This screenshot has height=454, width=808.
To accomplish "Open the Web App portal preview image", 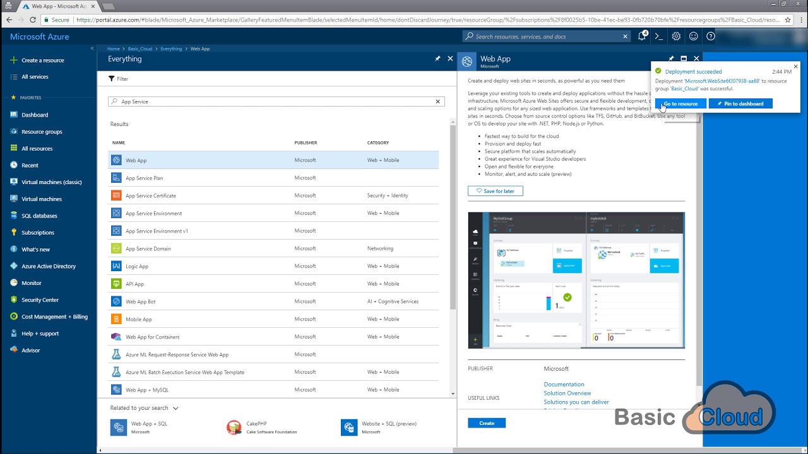I will 576,280.
